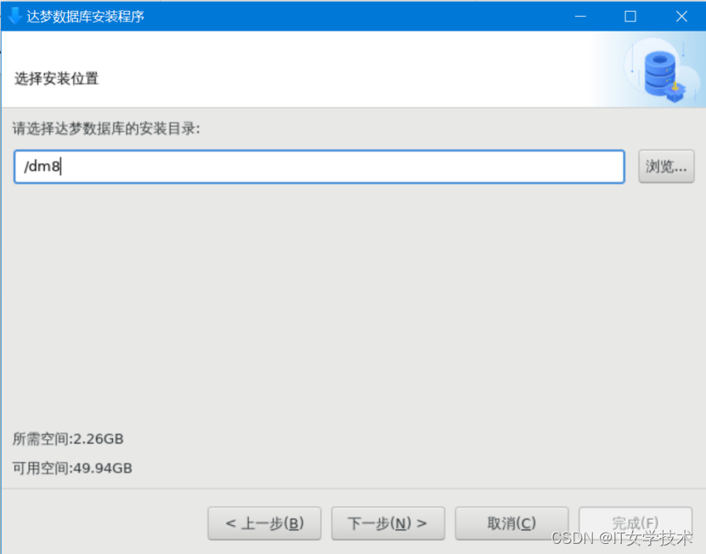Click the disabled 完成 Finish button
Viewport: 706px width, 554px height.
pos(635,523)
